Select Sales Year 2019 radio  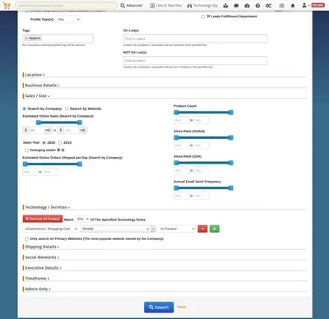click(x=60, y=143)
